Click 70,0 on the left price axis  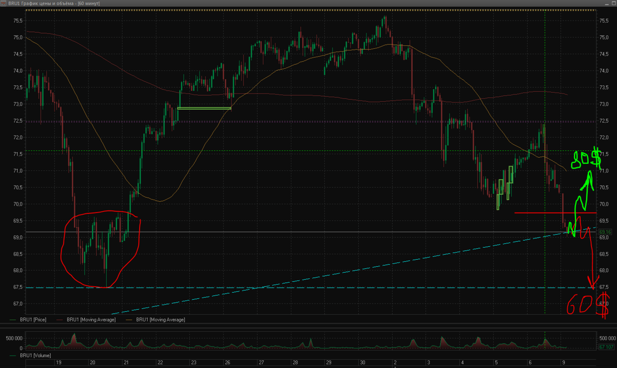pyautogui.click(x=18, y=204)
